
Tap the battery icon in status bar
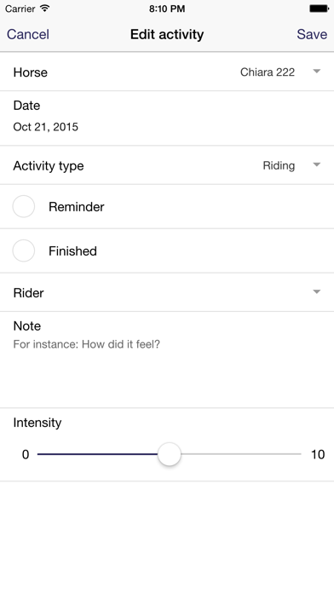[319, 9]
